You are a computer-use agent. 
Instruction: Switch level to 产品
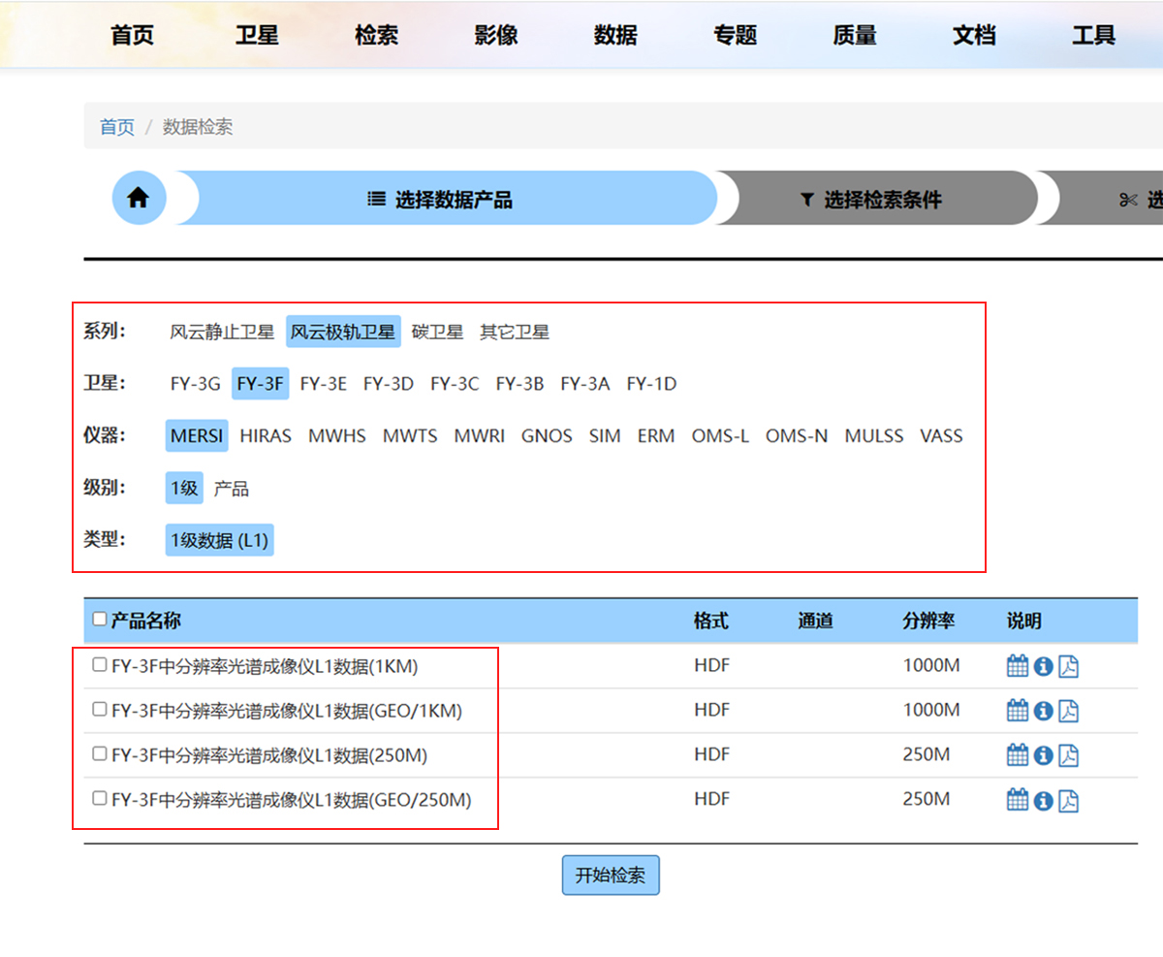[x=232, y=489]
